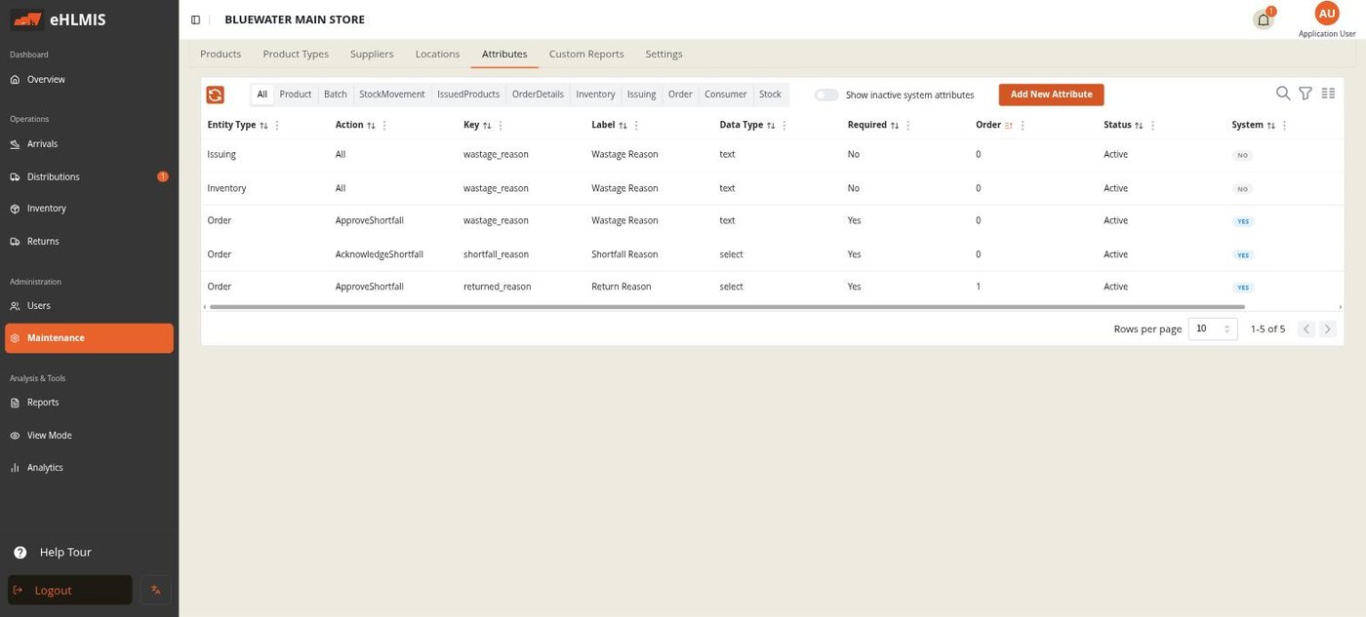Open Required column options menu
The image size is (1366, 617).
(x=908, y=126)
